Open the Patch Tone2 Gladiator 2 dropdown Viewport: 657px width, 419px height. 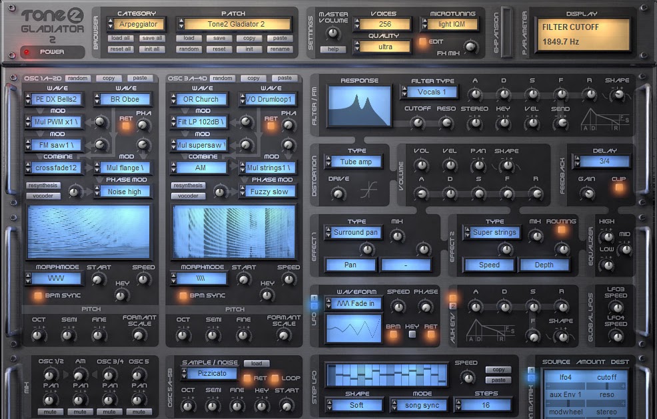pyautogui.click(x=235, y=24)
